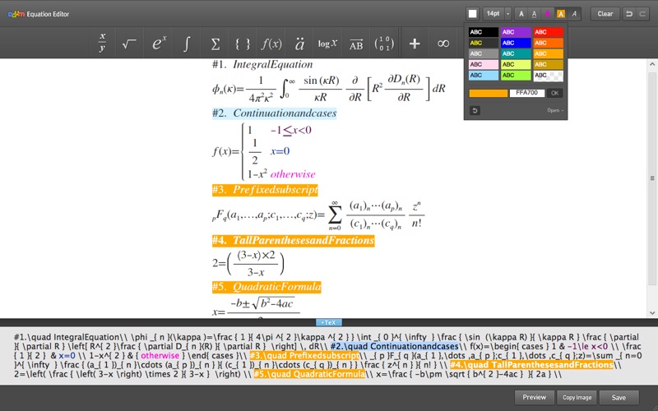658x411 pixels.
Task: Click the infinity symbol tool
Action: tap(443, 43)
